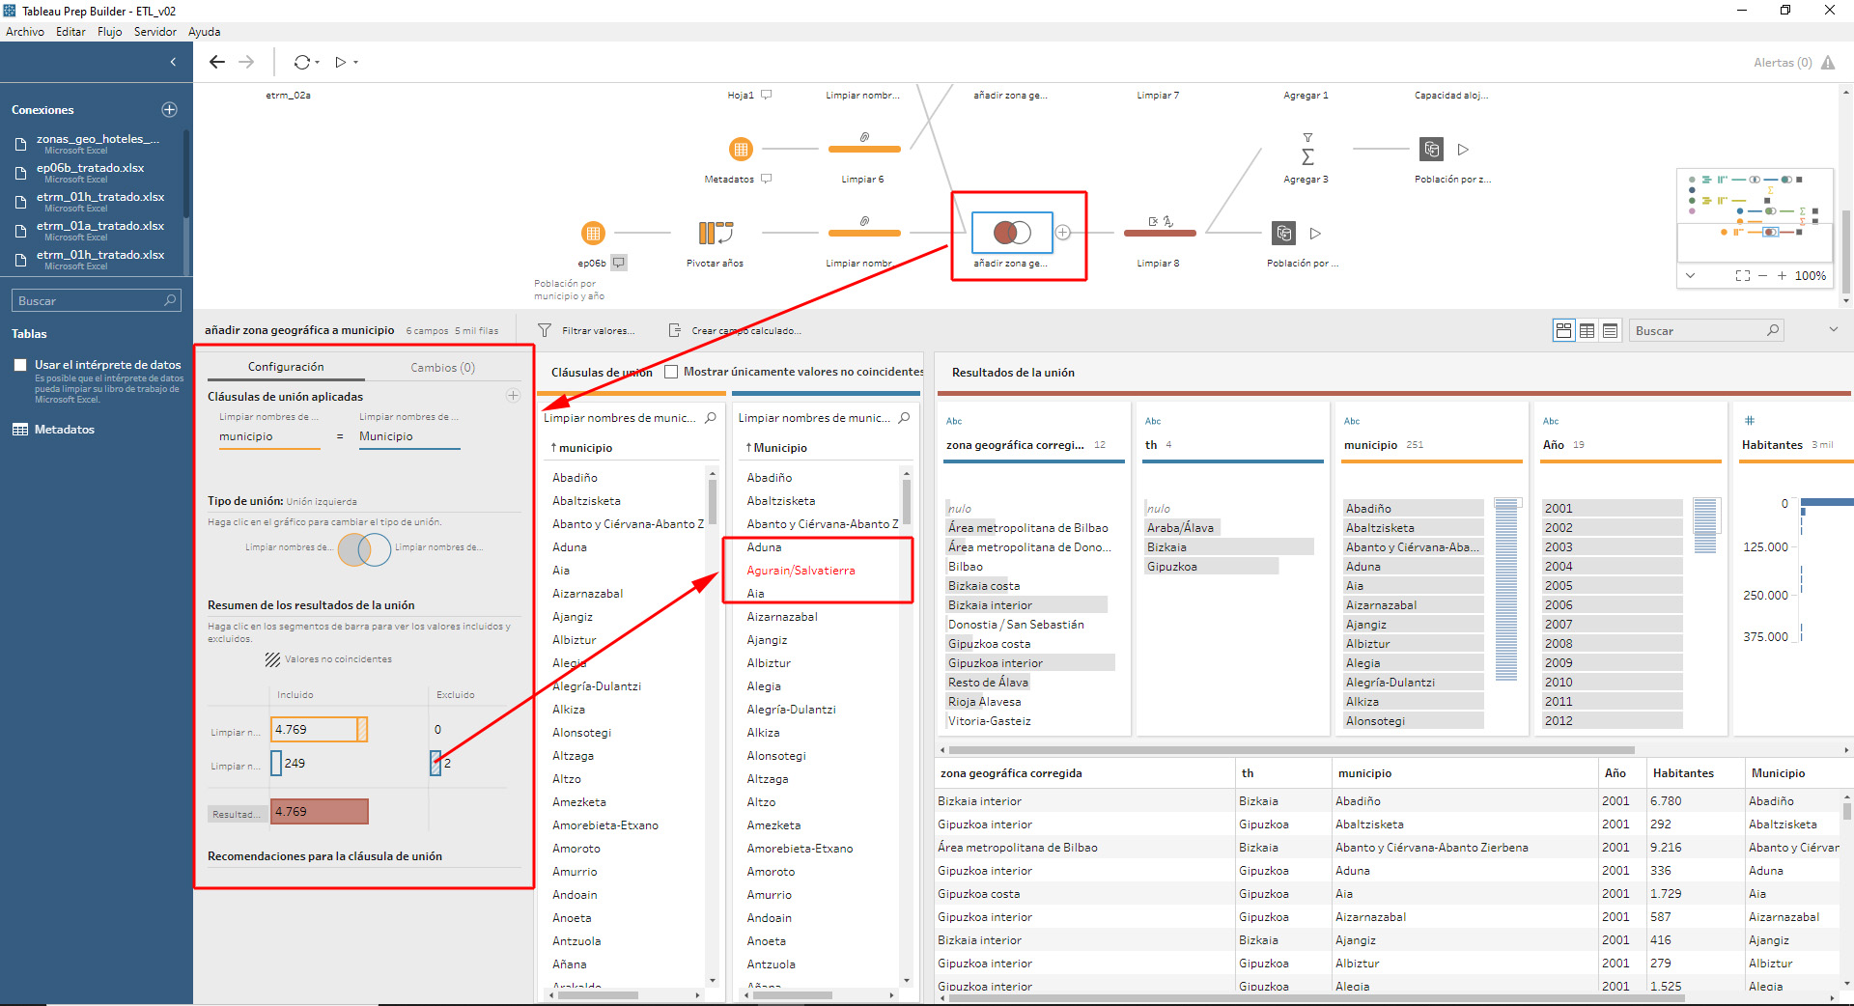The width and height of the screenshot is (1854, 1006).
Task: Click the excluded 2 values bar segment
Action: coord(435,764)
